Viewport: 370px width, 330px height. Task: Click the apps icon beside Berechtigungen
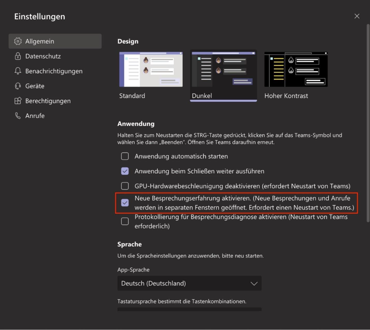pos(18,101)
